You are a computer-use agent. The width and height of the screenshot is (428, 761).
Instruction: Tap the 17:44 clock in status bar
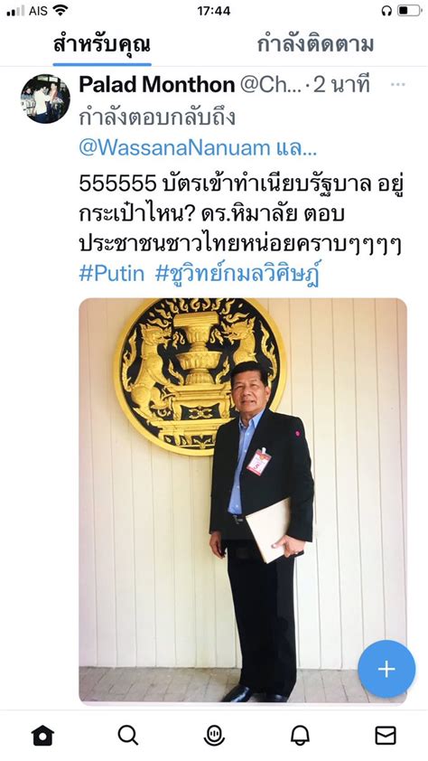214,11
